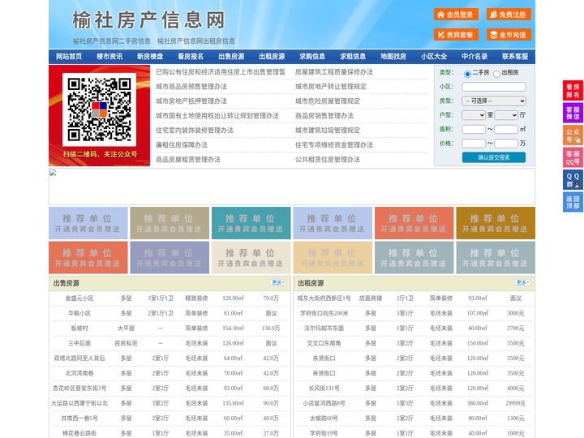
Task: Open the 看房报名 nav item
Action: 191,57
